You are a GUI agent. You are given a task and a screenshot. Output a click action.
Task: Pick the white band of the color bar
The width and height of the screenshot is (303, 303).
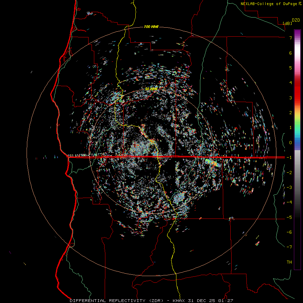pos(297,51)
